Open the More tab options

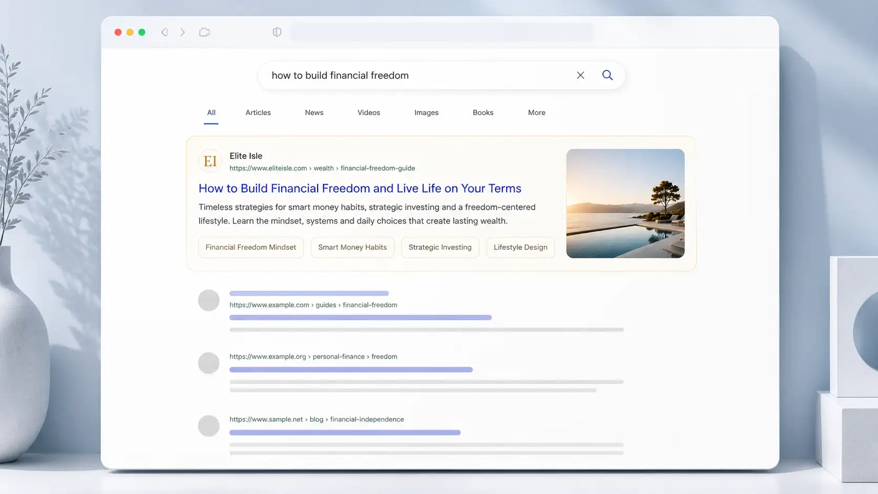pos(537,112)
